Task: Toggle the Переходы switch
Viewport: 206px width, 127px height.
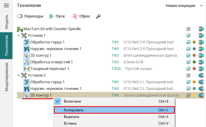Action: (x=21, y=16)
